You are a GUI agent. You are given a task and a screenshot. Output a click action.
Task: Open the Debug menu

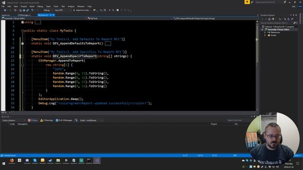pyautogui.click(x=40, y=6)
